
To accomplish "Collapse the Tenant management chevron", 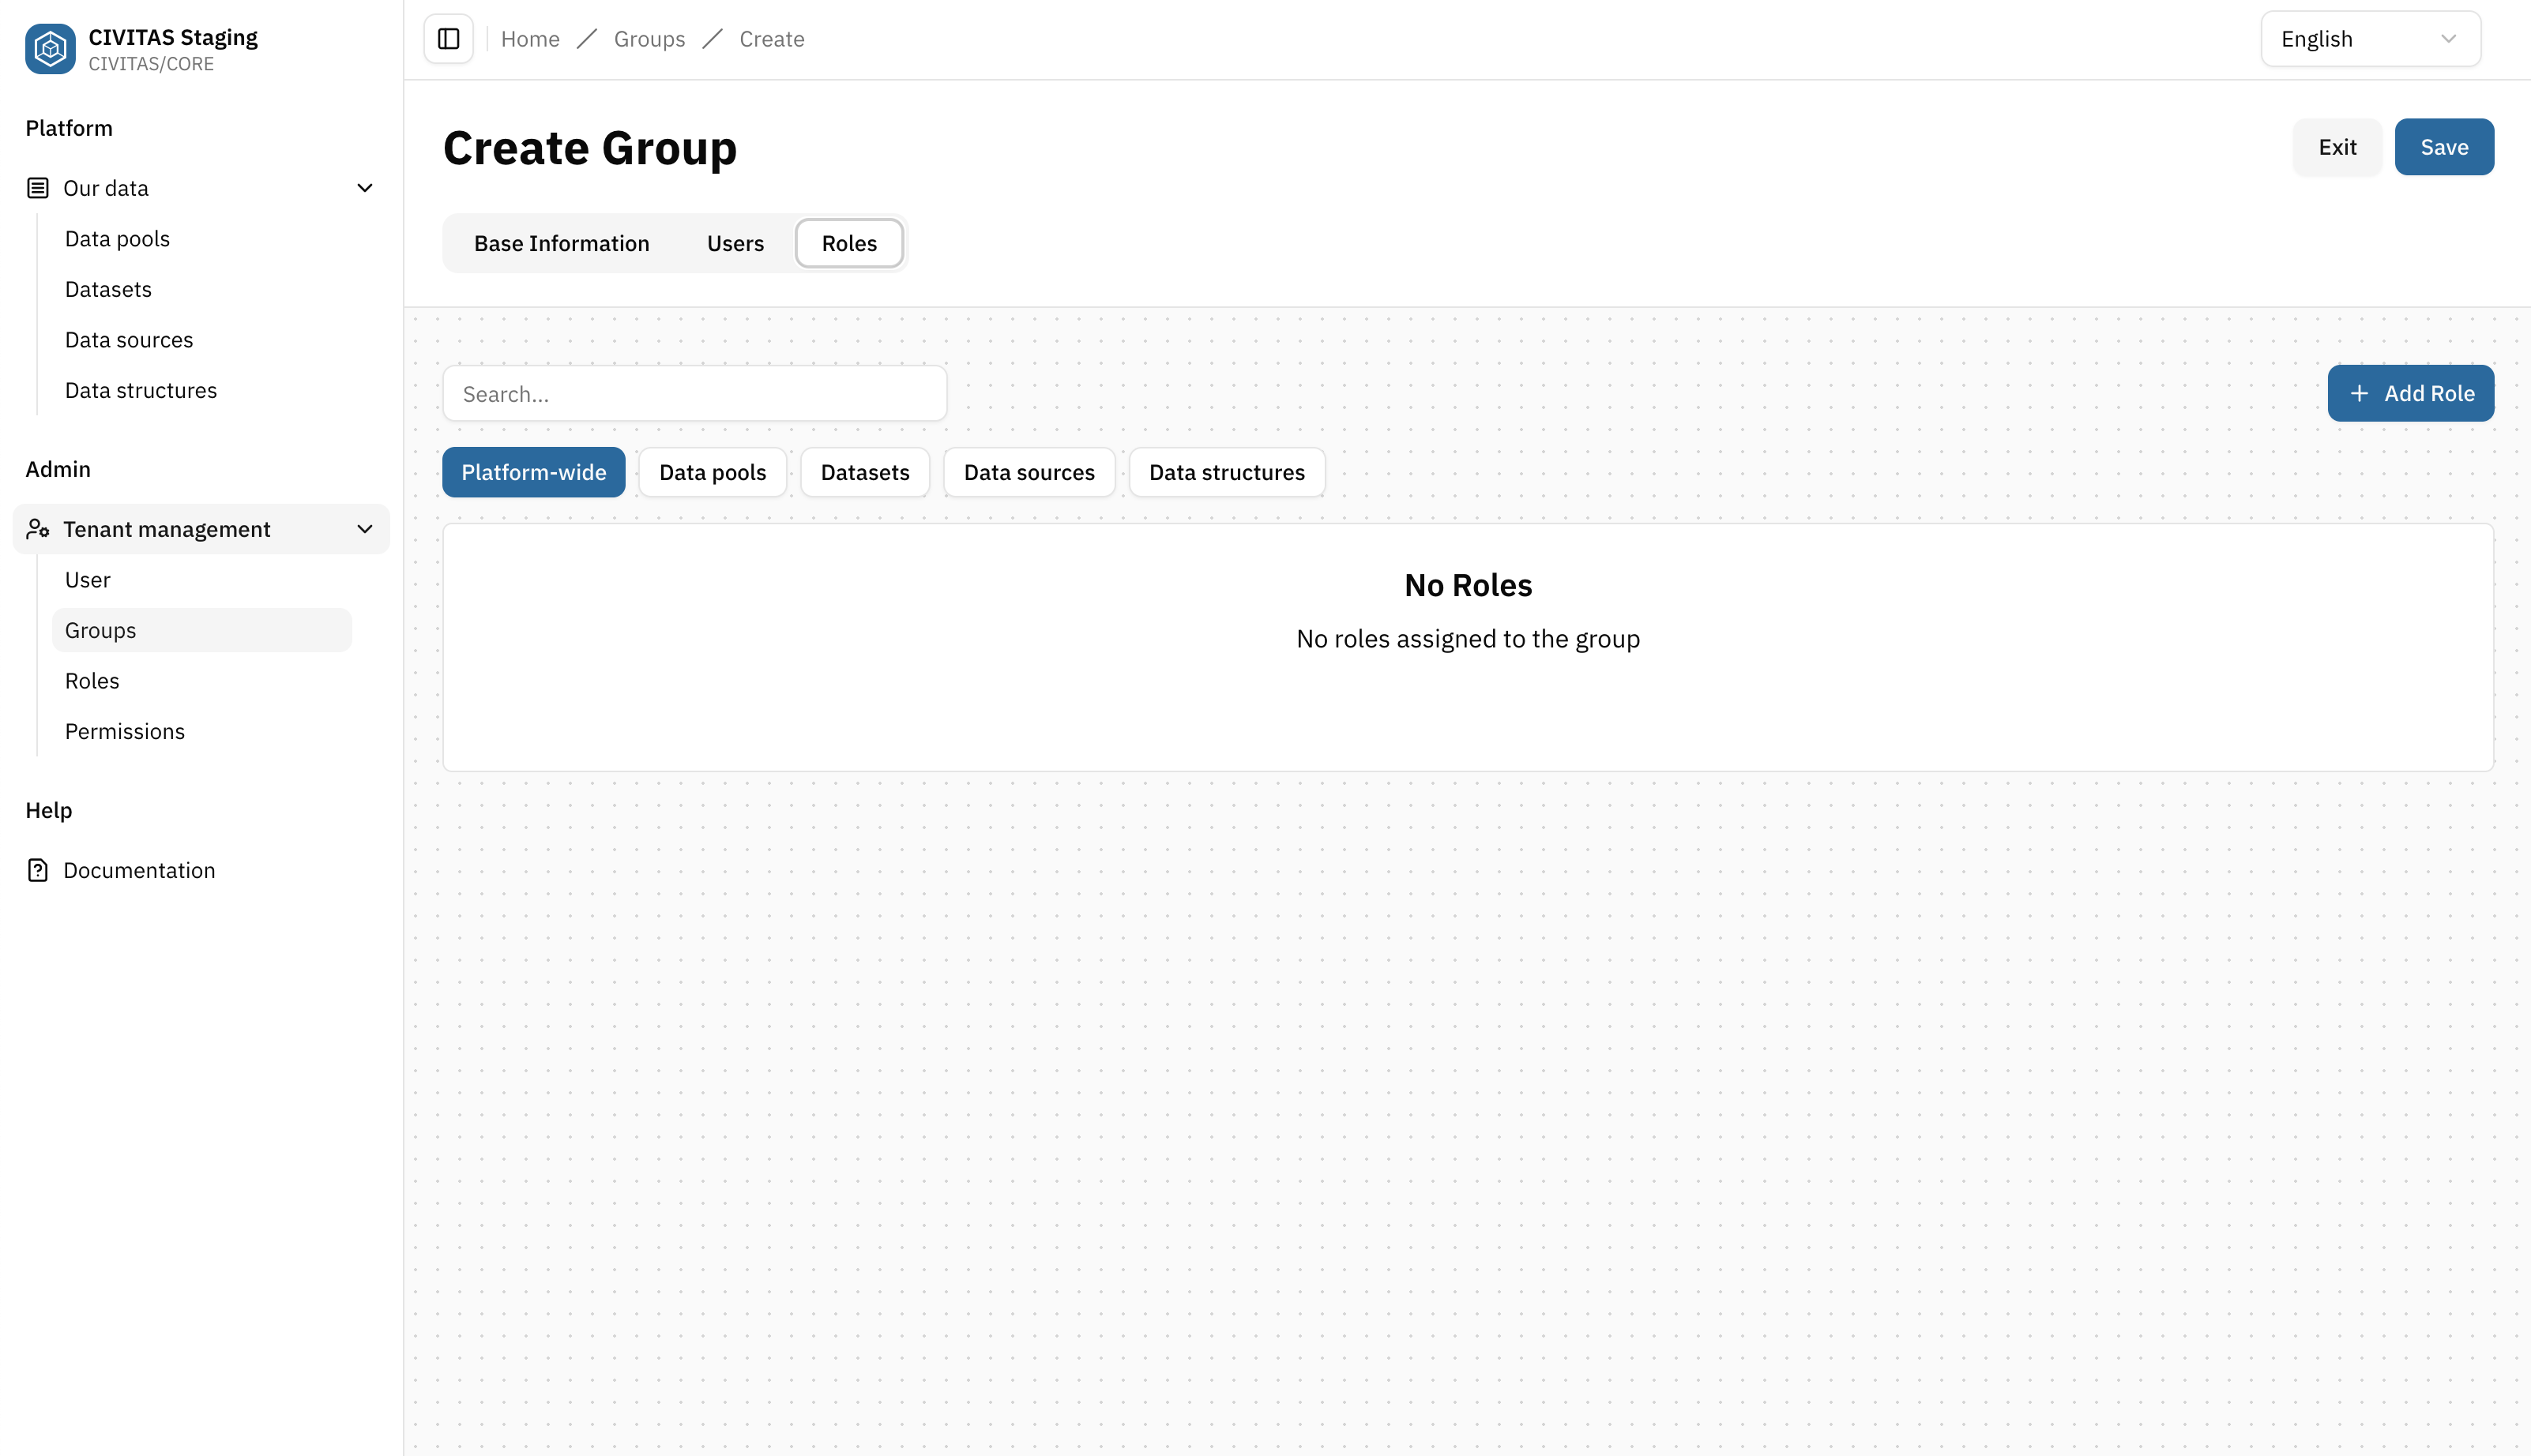I will coord(365,529).
